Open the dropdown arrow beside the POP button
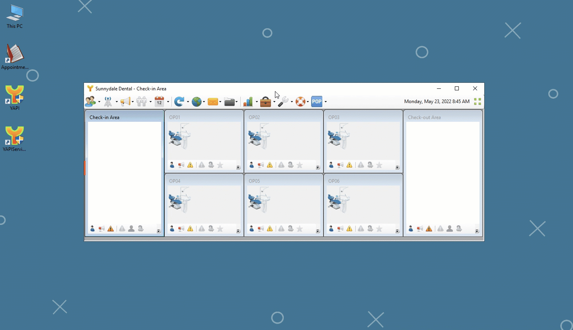Viewport: 573px width, 330px height. (325, 102)
